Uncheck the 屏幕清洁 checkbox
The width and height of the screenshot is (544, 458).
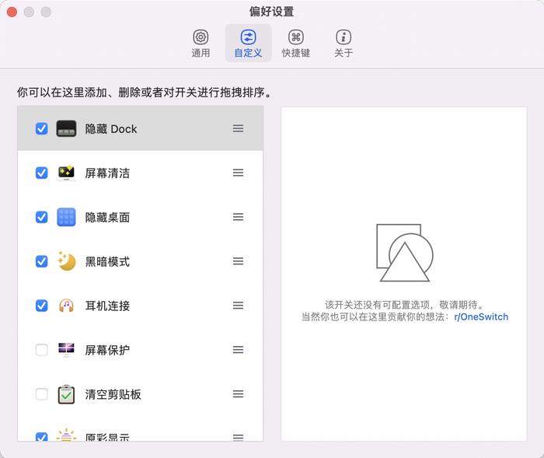click(42, 173)
